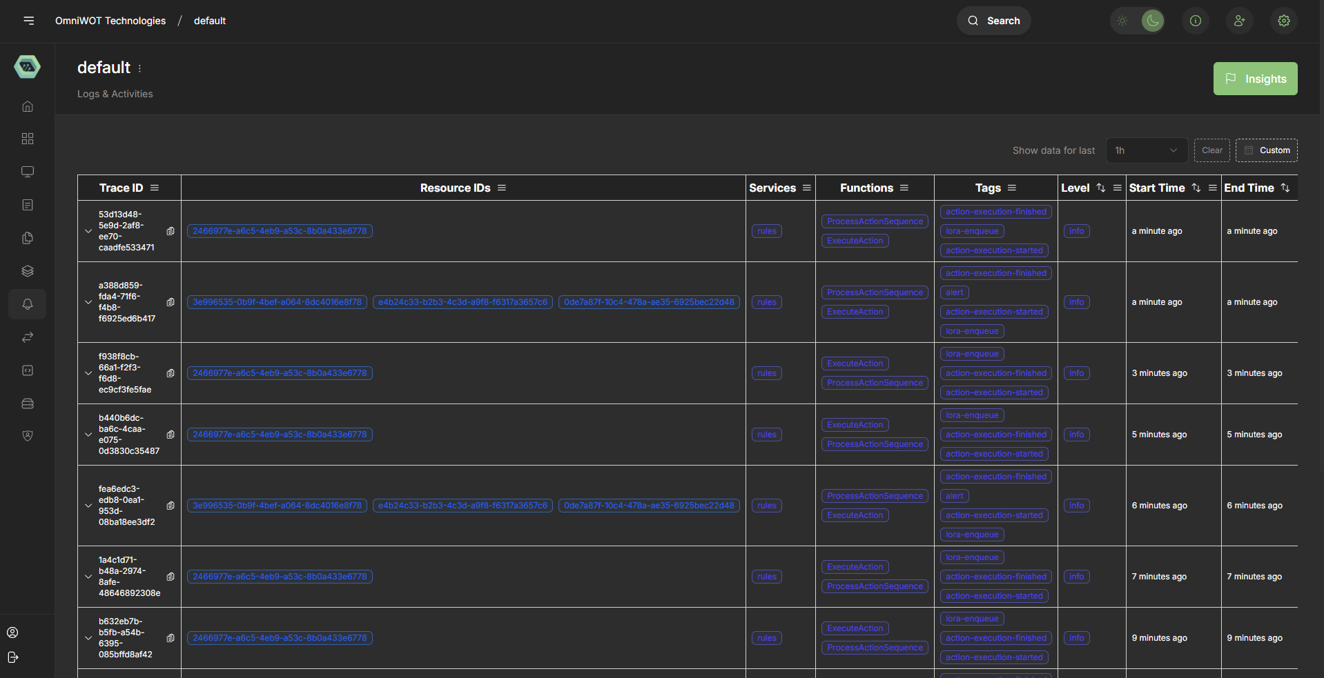Open the Home page from the sidebar
This screenshot has width=1324, height=678.
28,106
